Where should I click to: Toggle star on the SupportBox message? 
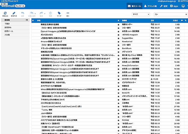(x=119, y=38)
